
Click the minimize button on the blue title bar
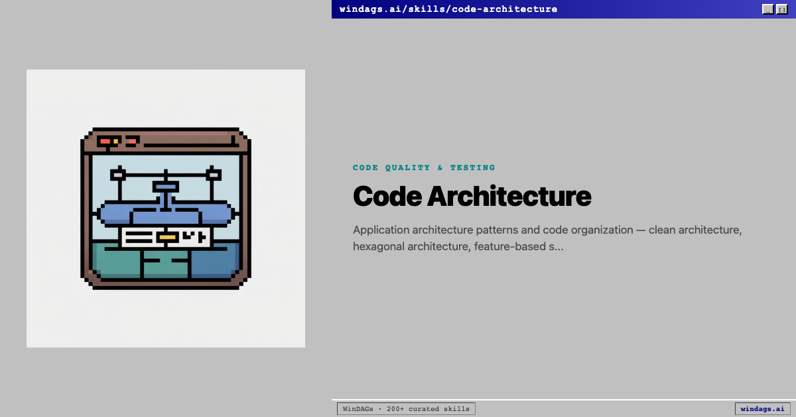point(768,9)
